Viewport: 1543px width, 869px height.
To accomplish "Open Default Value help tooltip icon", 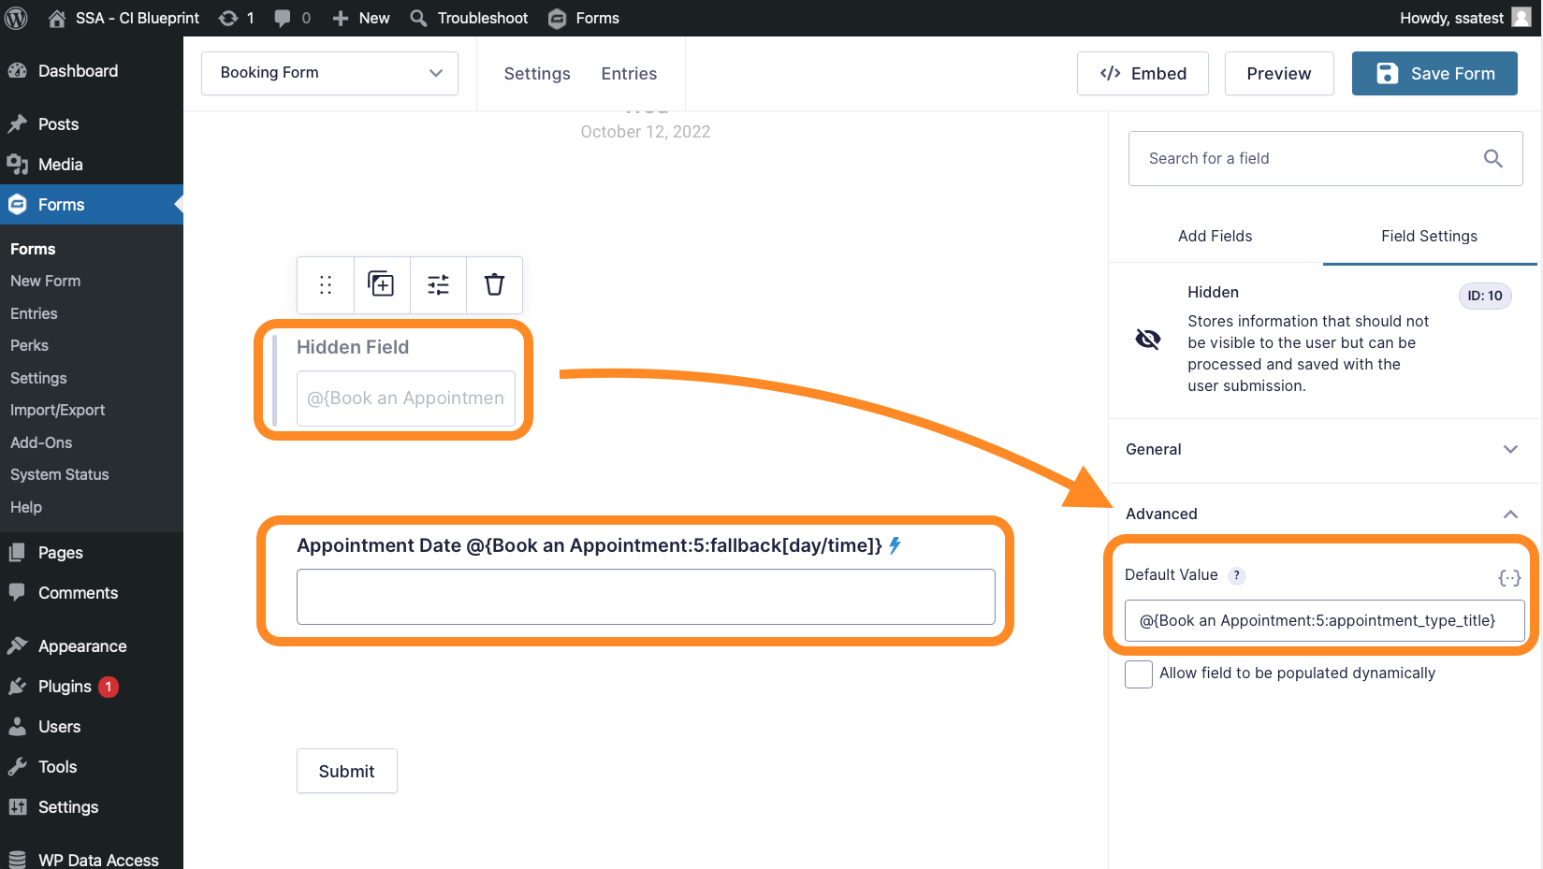I will pyautogui.click(x=1237, y=575).
